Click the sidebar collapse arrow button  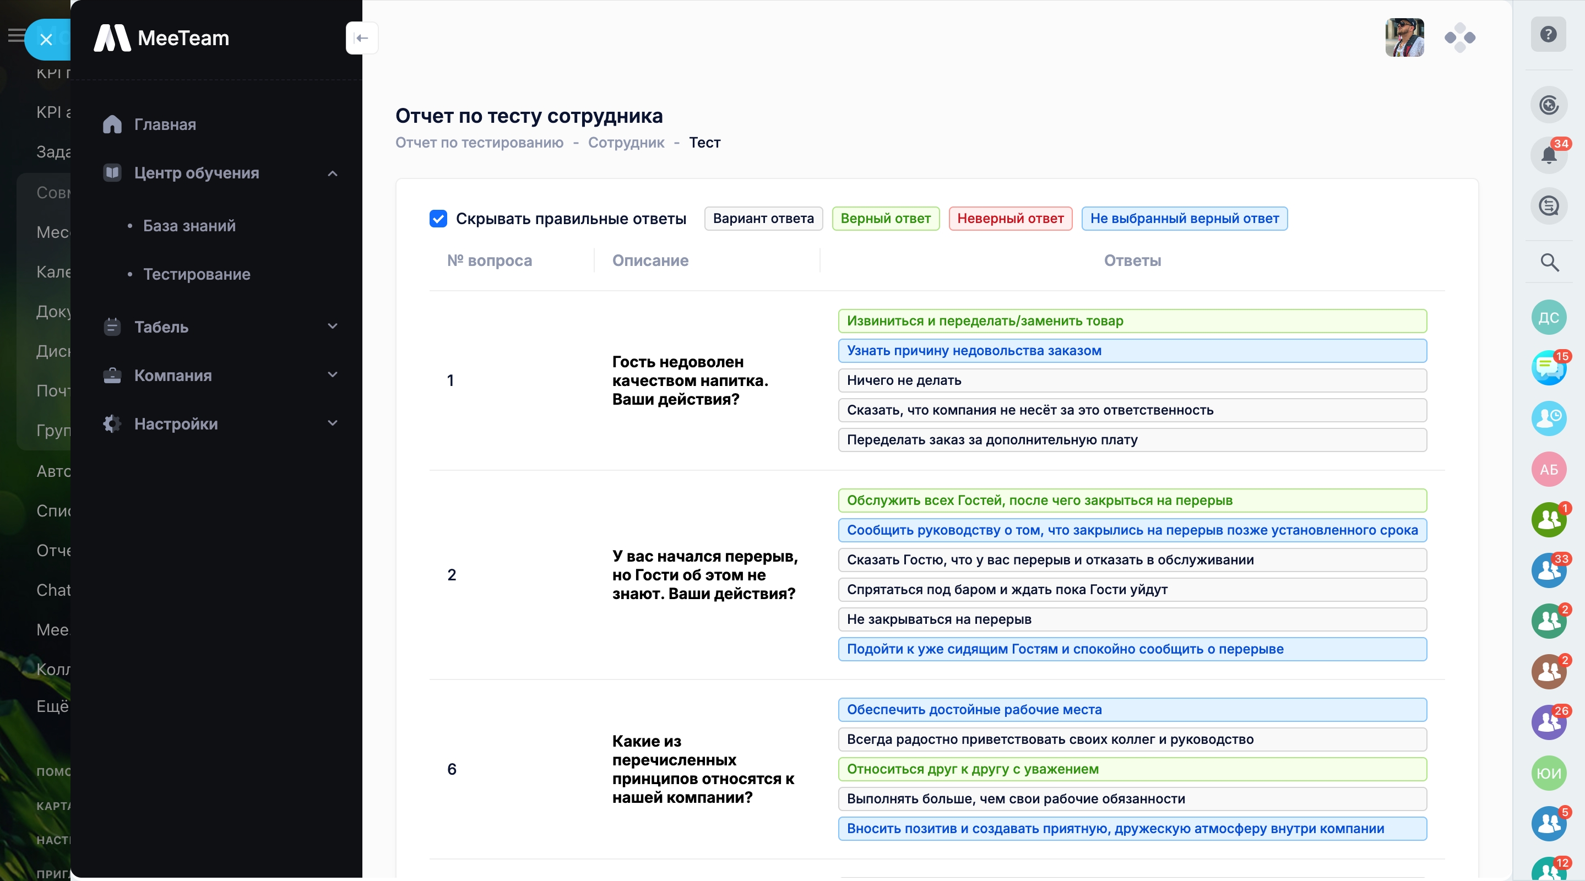tap(362, 38)
